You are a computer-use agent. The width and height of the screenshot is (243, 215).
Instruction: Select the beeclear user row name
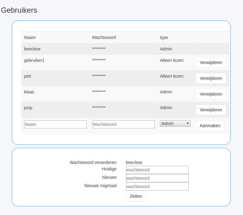[x=32, y=49]
